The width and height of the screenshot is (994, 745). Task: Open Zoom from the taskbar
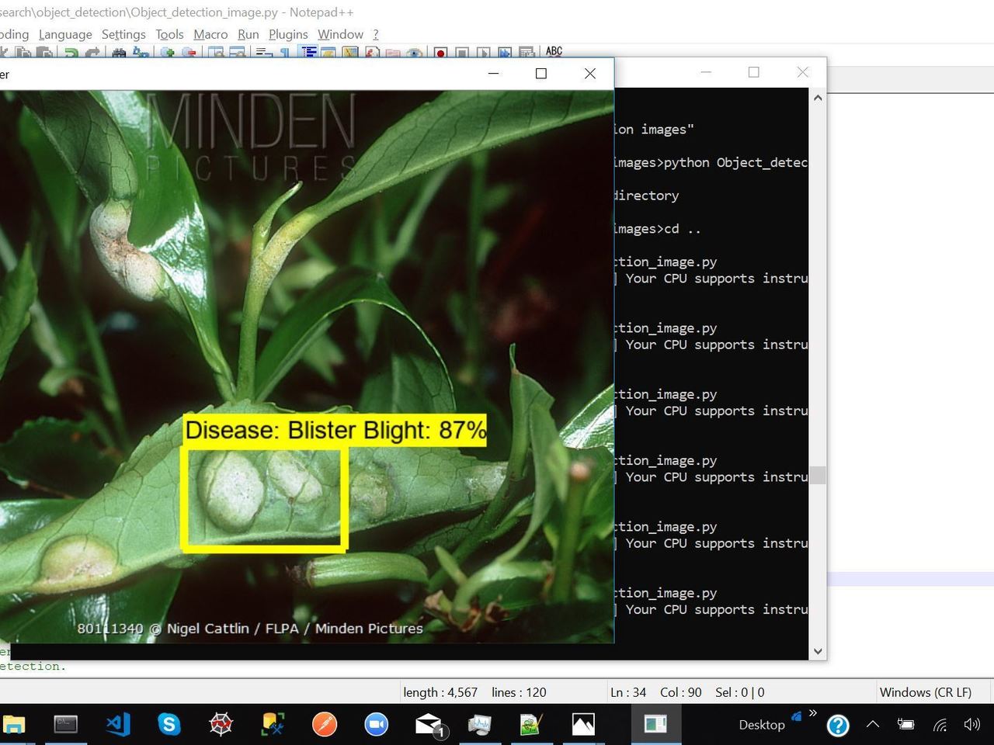click(377, 725)
